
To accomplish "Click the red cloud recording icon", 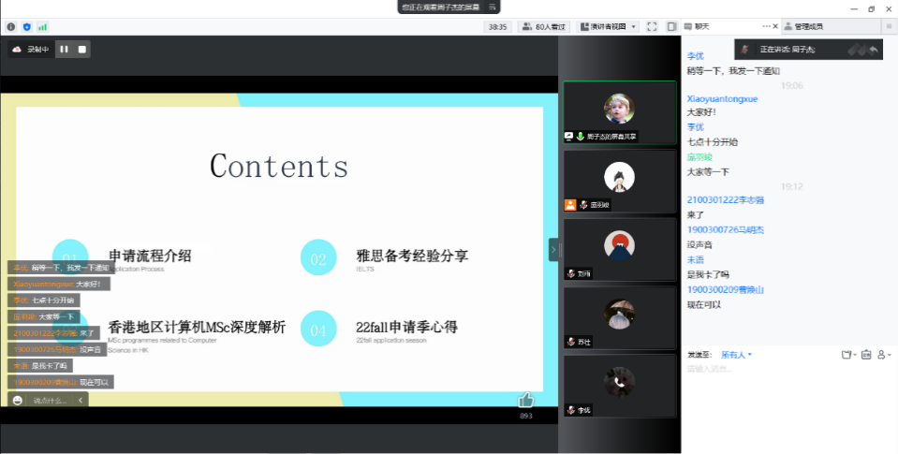I will pyautogui.click(x=17, y=49).
